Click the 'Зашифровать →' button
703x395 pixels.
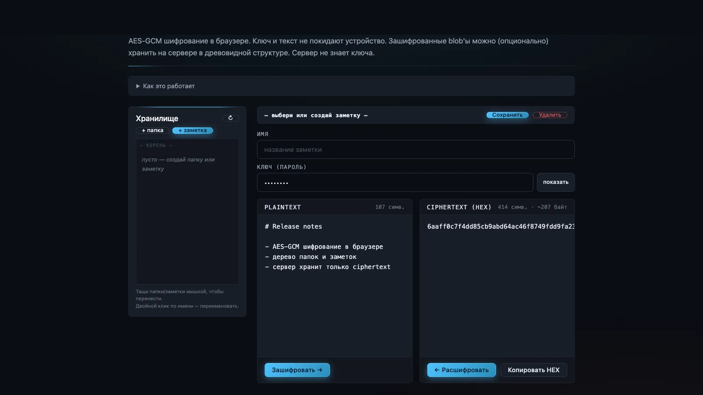coord(297,370)
